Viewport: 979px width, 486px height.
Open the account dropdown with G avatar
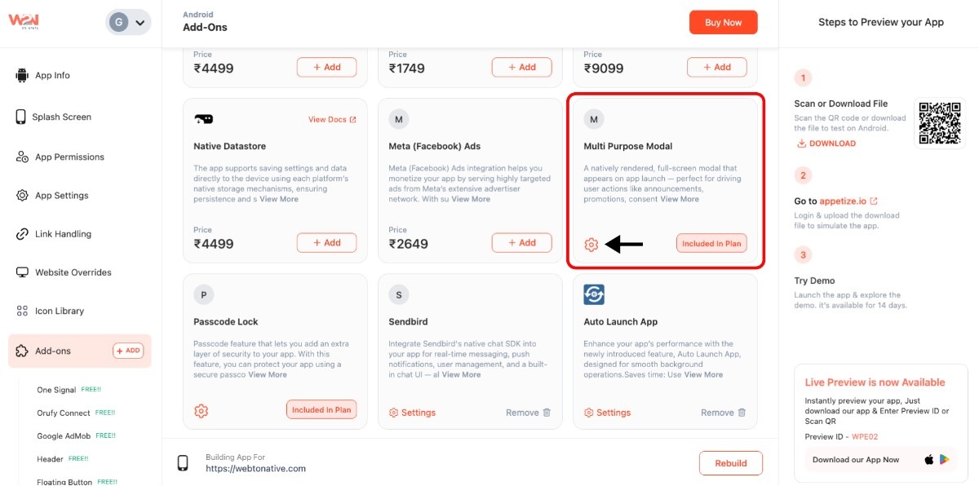tap(128, 23)
